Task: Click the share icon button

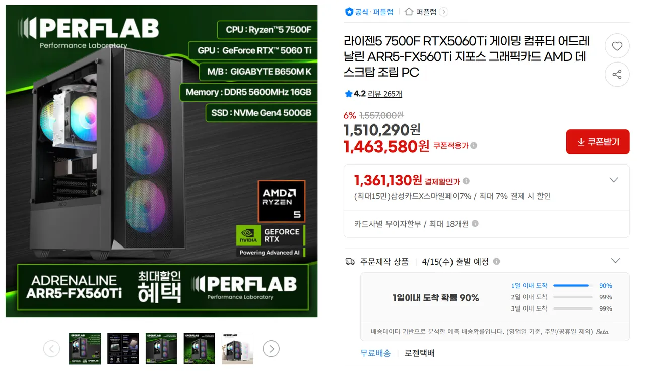Action: pyautogui.click(x=617, y=75)
